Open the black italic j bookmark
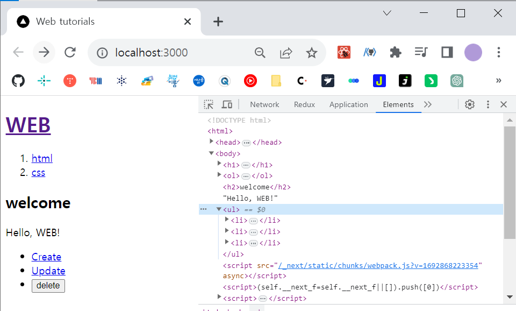 click(405, 81)
